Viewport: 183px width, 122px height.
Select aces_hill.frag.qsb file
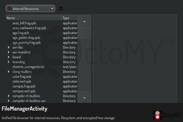(x=24, y=23)
